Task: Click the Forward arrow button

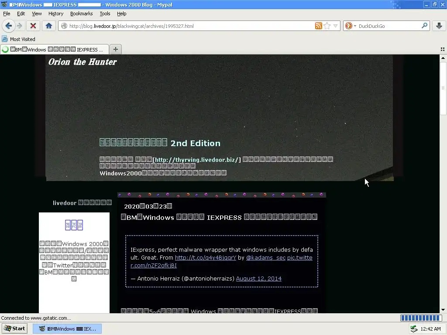Action: [x=19, y=26]
